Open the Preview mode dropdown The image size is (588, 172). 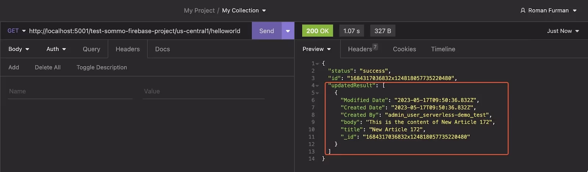click(317, 49)
